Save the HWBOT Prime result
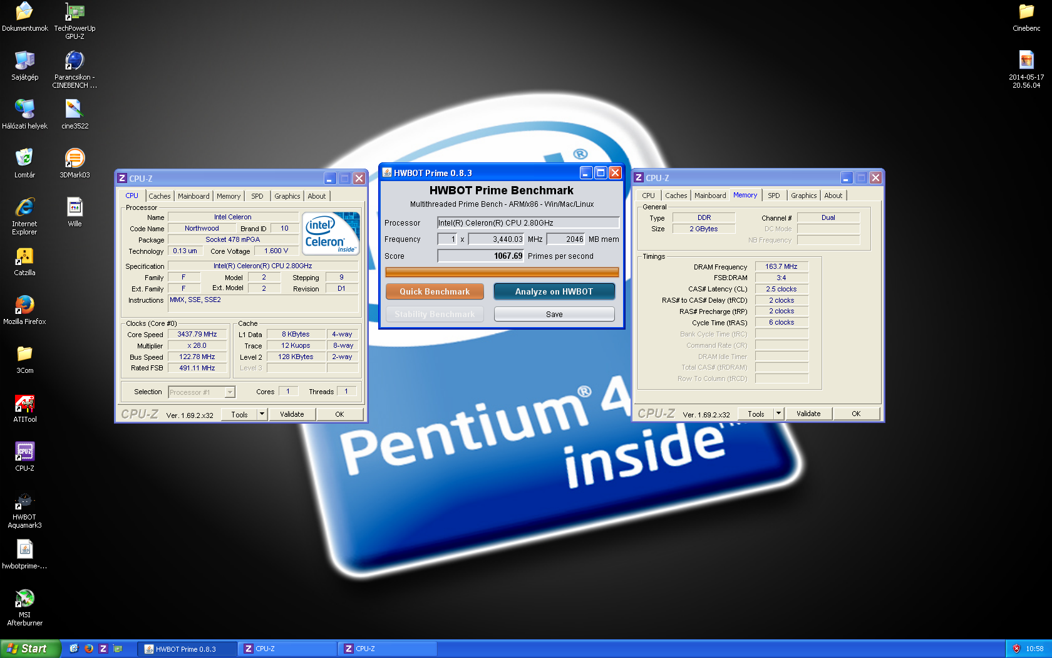 (554, 314)
